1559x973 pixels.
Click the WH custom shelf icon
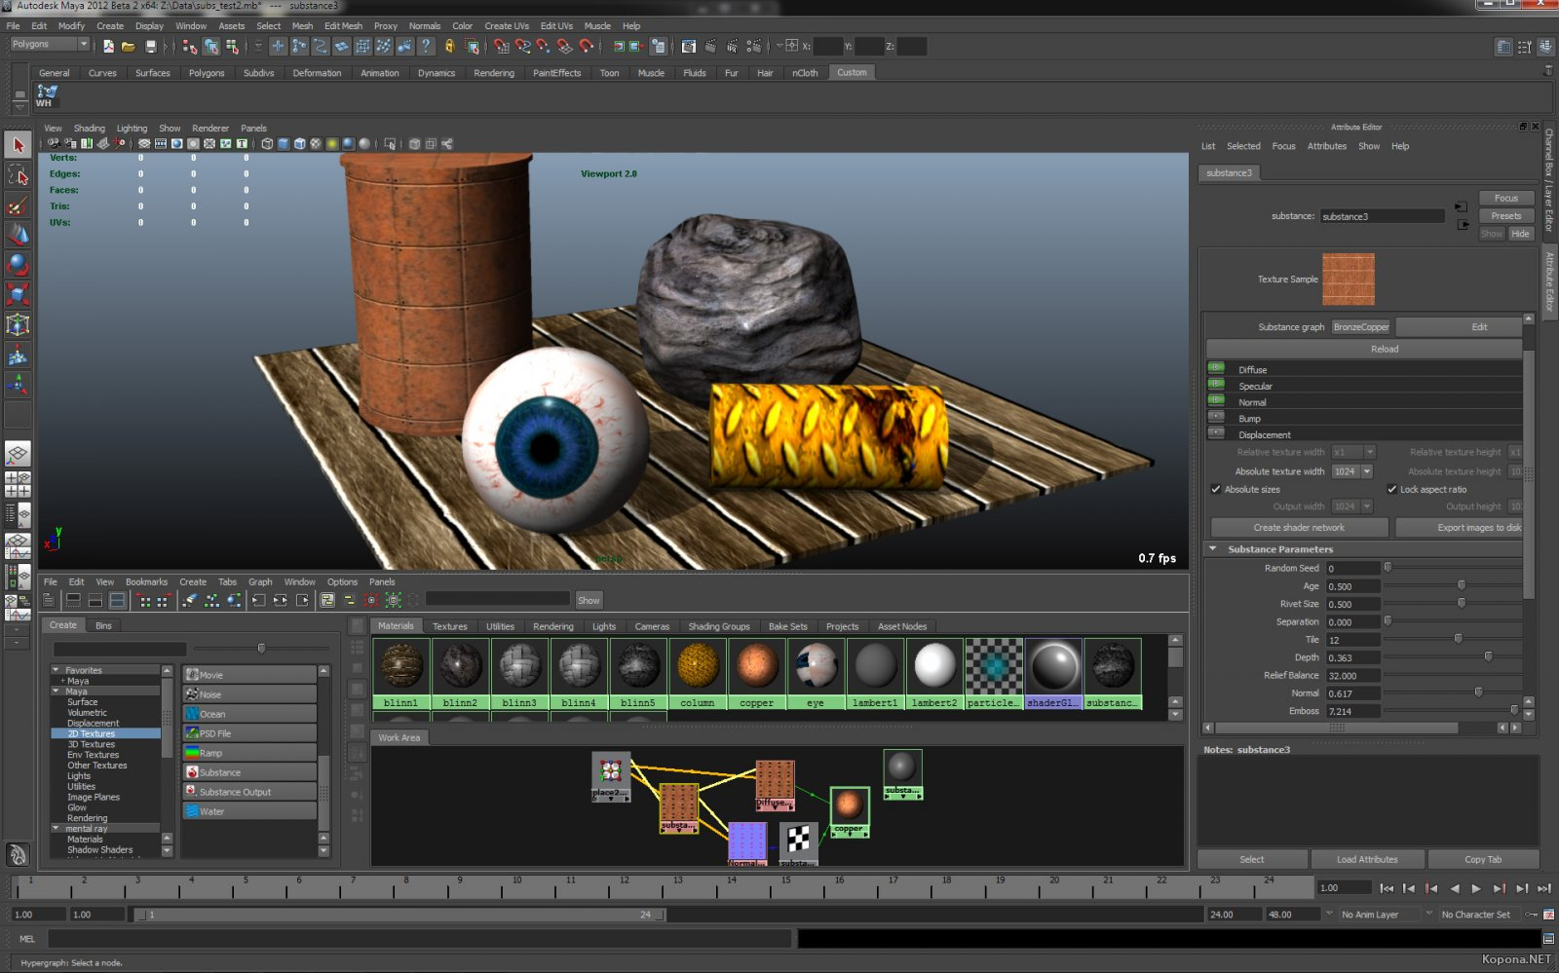(x=46, y=94)
